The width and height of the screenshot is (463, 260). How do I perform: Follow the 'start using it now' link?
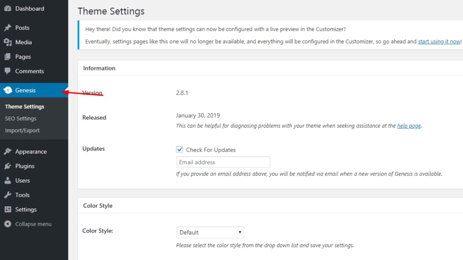coord(439,42)
